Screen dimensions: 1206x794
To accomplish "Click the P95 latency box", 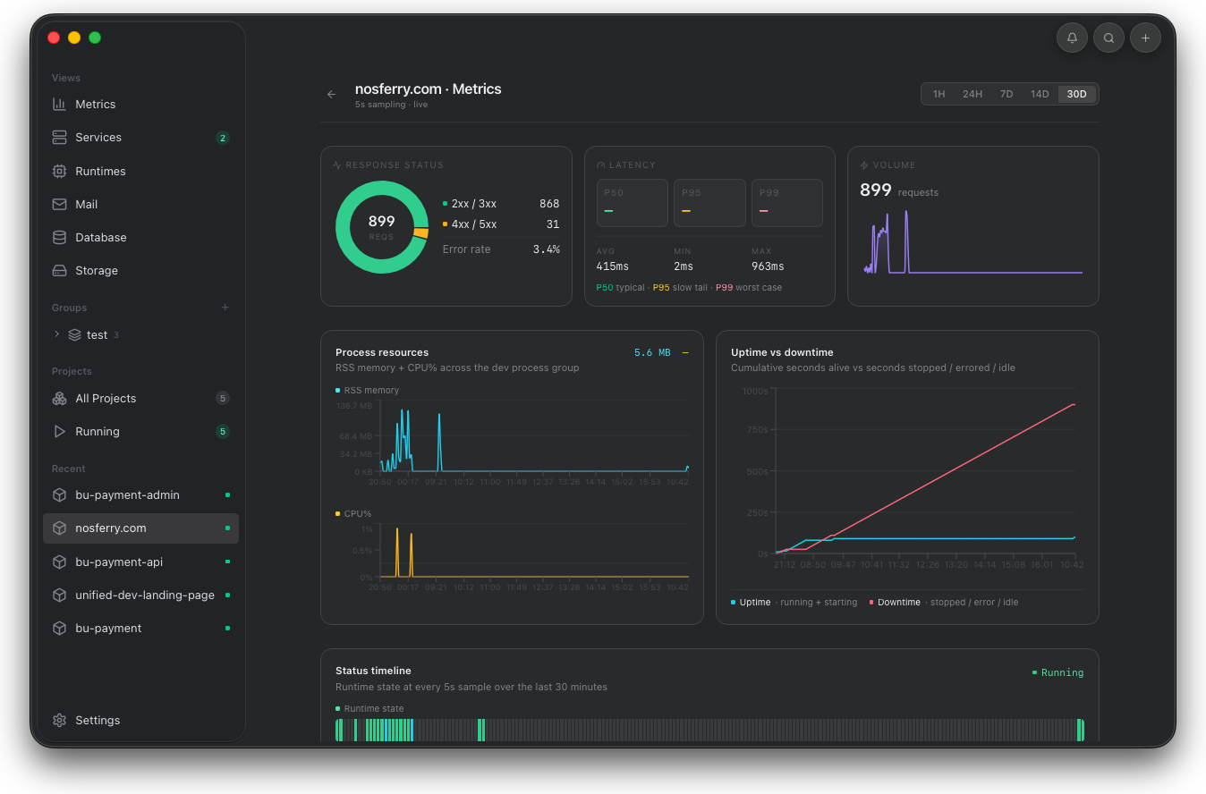I will pyautogui.click(x=709, y=203).
